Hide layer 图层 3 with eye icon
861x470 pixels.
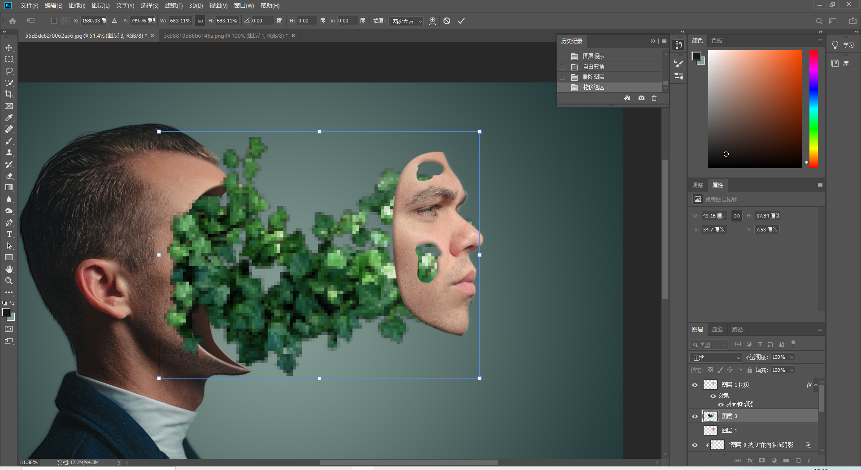(x=695, y=417)
